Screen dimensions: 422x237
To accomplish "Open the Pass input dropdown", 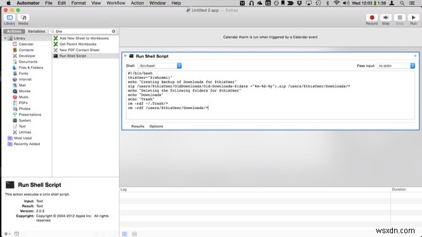I will 396,66.
